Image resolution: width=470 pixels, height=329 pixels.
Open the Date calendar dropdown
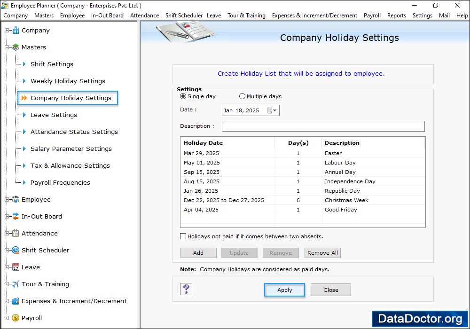click(x=272, y=110)
